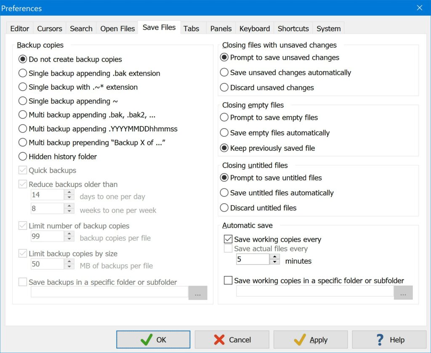Open the Keyboard tab
The width and height of the screenshot is (431, 353).
pyautogui.click(x=255, y=29)
